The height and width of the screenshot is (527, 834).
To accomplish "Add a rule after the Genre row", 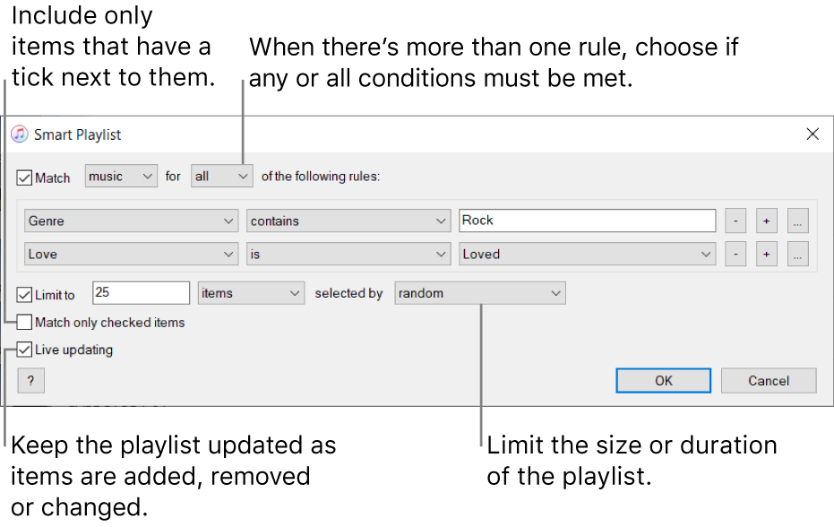I will tap(766, 220).
